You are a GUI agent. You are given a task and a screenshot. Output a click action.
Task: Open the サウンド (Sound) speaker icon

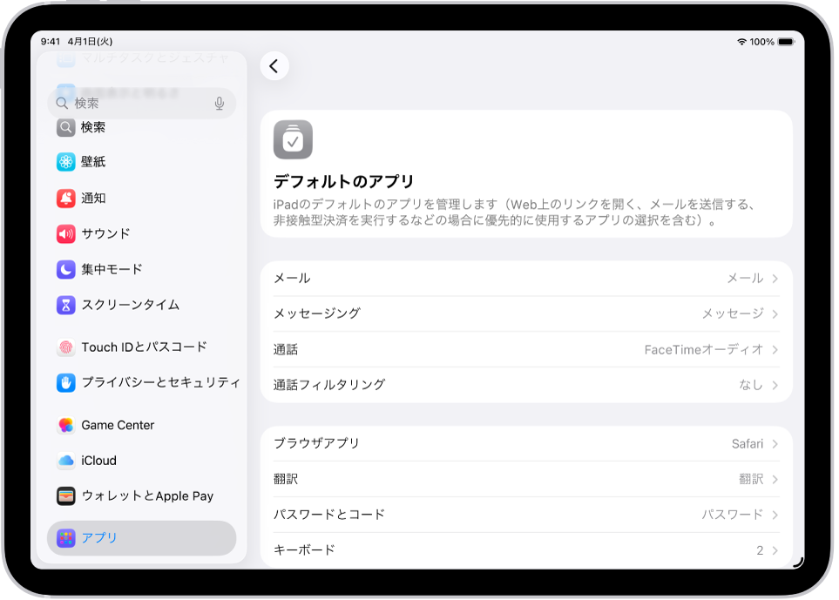(67, 233)
